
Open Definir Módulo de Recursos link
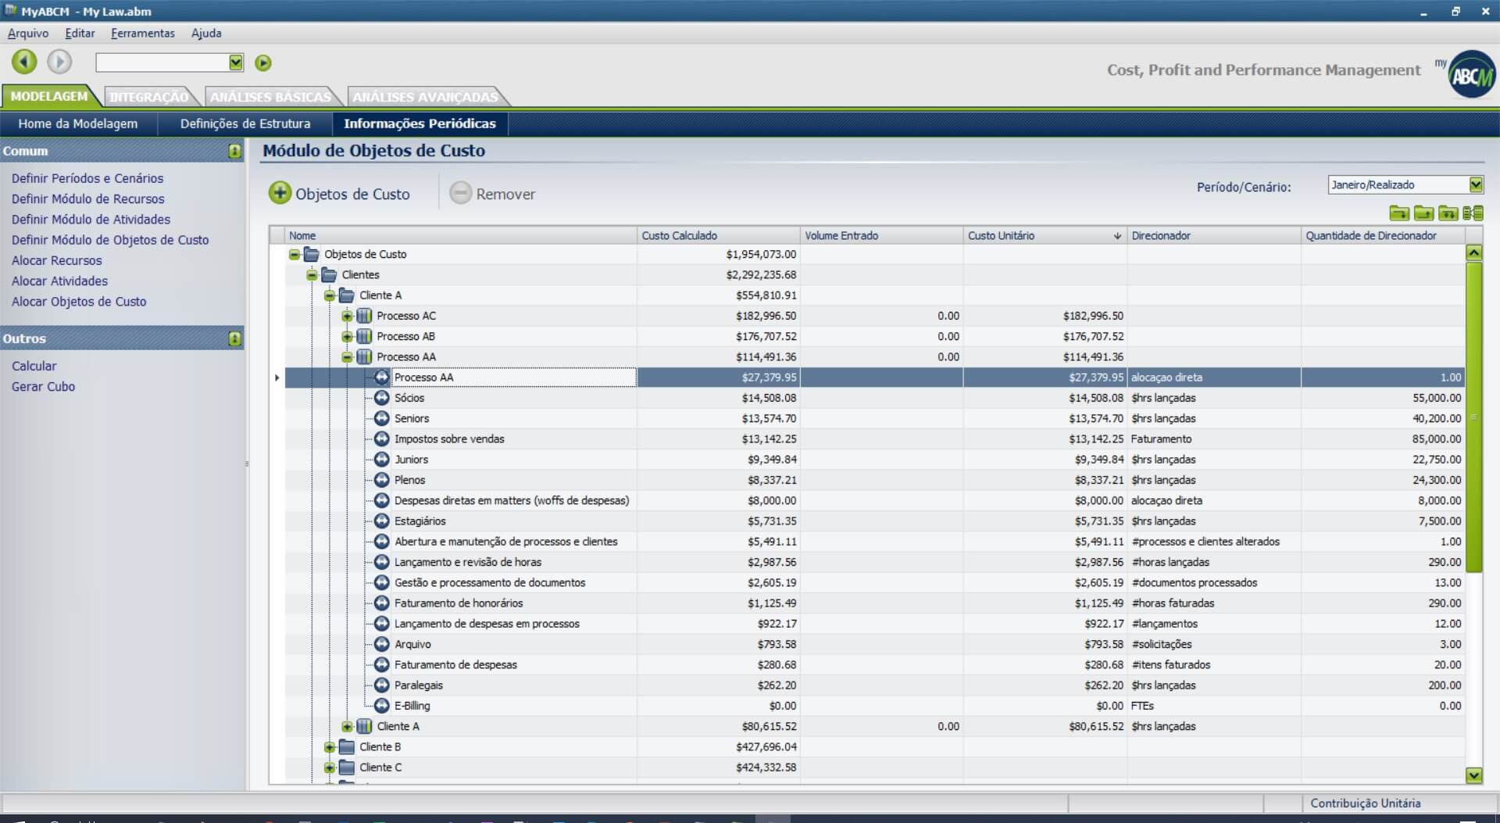[x=88, y=199]
